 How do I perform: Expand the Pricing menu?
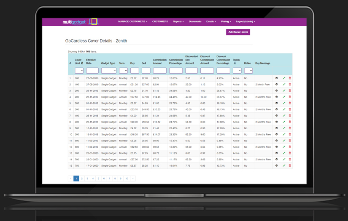coord(226,21)
